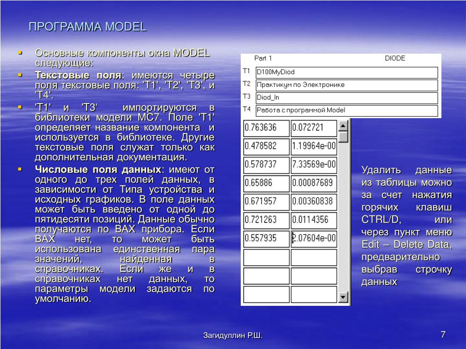
Task: Select data cell with value 0.072721
Action: click(x=314, y=128)
